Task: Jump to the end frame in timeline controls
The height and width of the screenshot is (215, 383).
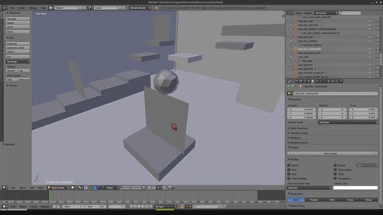Action: click(151, 207)
